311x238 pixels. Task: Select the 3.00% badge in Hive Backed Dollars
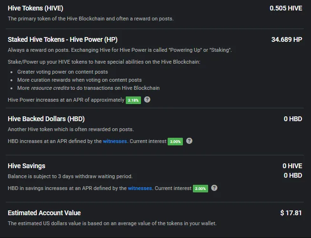[x=175, y=142]
